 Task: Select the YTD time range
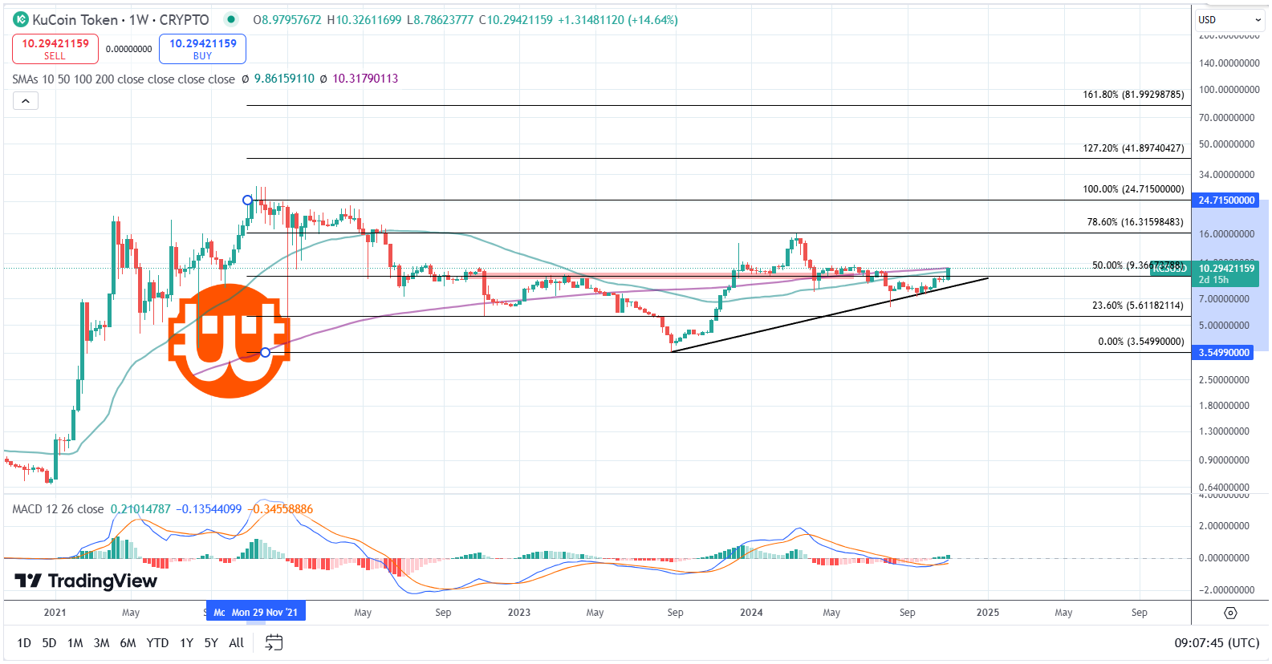[157, 643]
